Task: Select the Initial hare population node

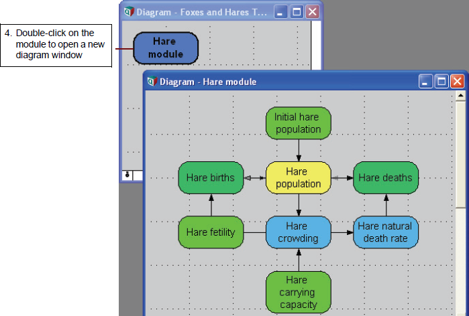Action: [x=298, y=123]
